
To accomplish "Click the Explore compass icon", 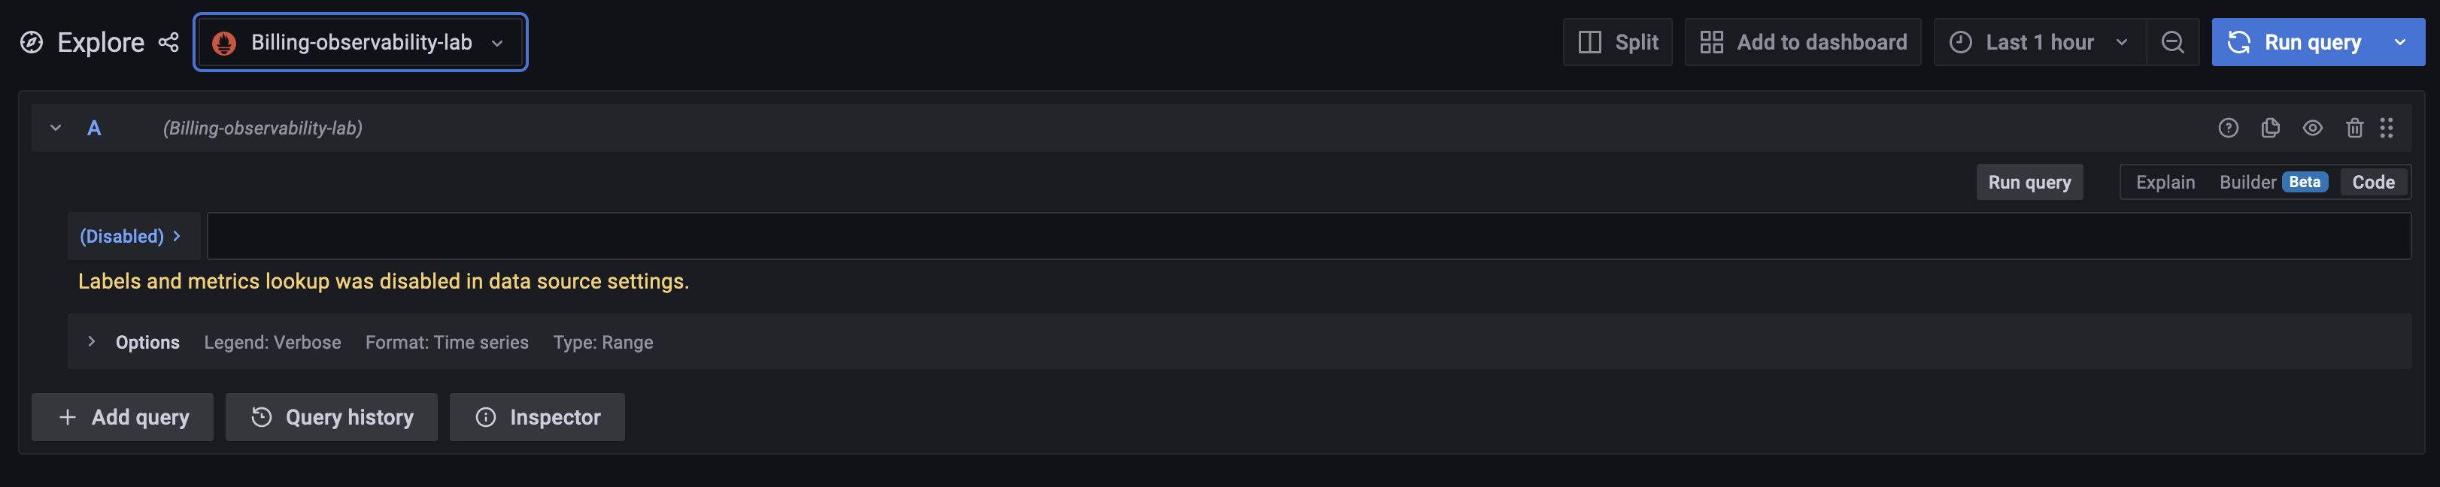I will 32,41.
